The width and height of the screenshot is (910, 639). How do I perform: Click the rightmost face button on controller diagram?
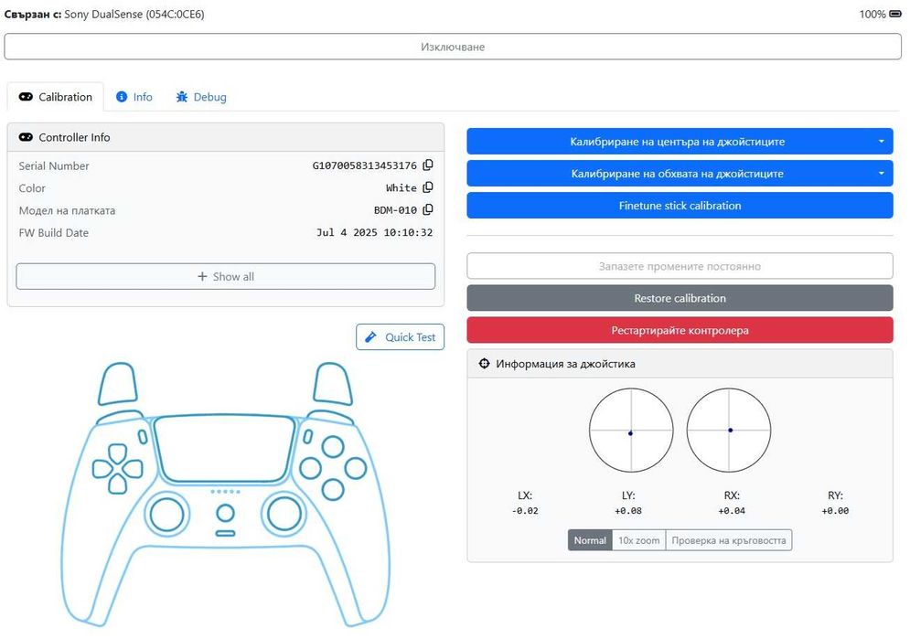[356, 468]
